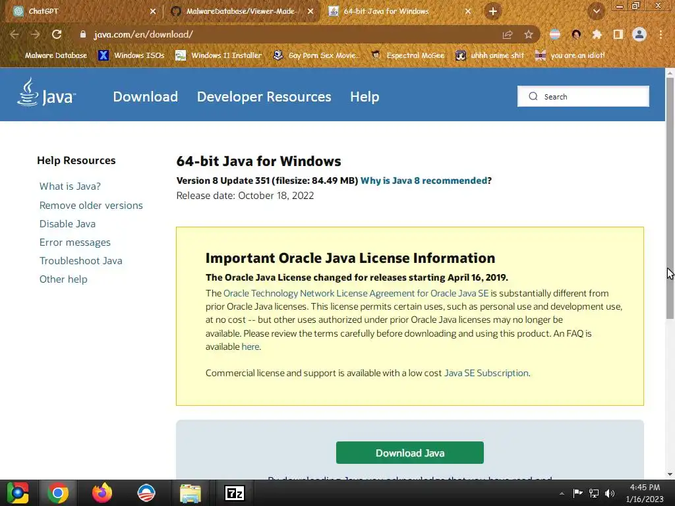Image resolution: width=675 pixels, height=506 pixels.
Task: Open the Troubleshoot Java link
Action: pyautogui.click(x=81, y=261)
